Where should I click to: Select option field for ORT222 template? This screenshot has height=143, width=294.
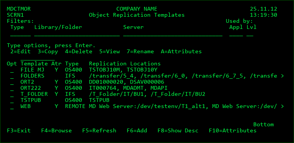[x=12, y=88]
